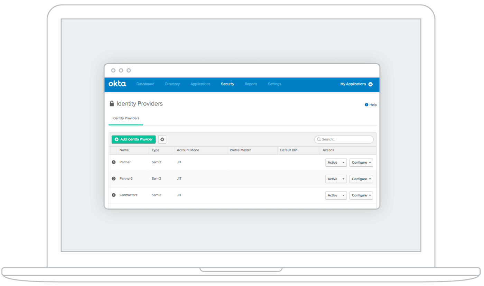Viewport: 484px width, 286px height.
Task: Open Active status dropdown for Partner
Action: tap(336, 163)
